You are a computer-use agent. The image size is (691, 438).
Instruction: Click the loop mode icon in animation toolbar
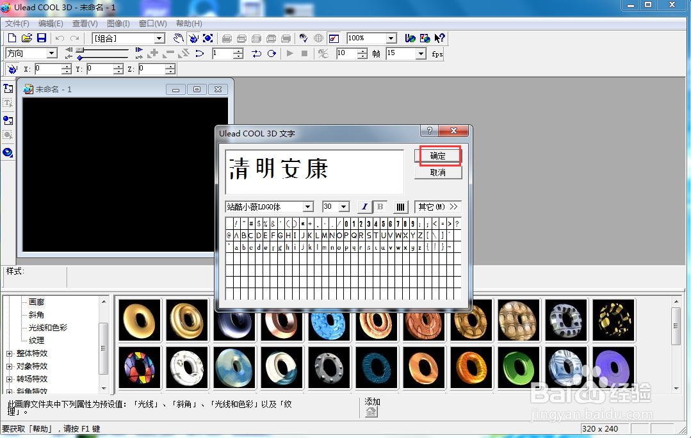256,54
